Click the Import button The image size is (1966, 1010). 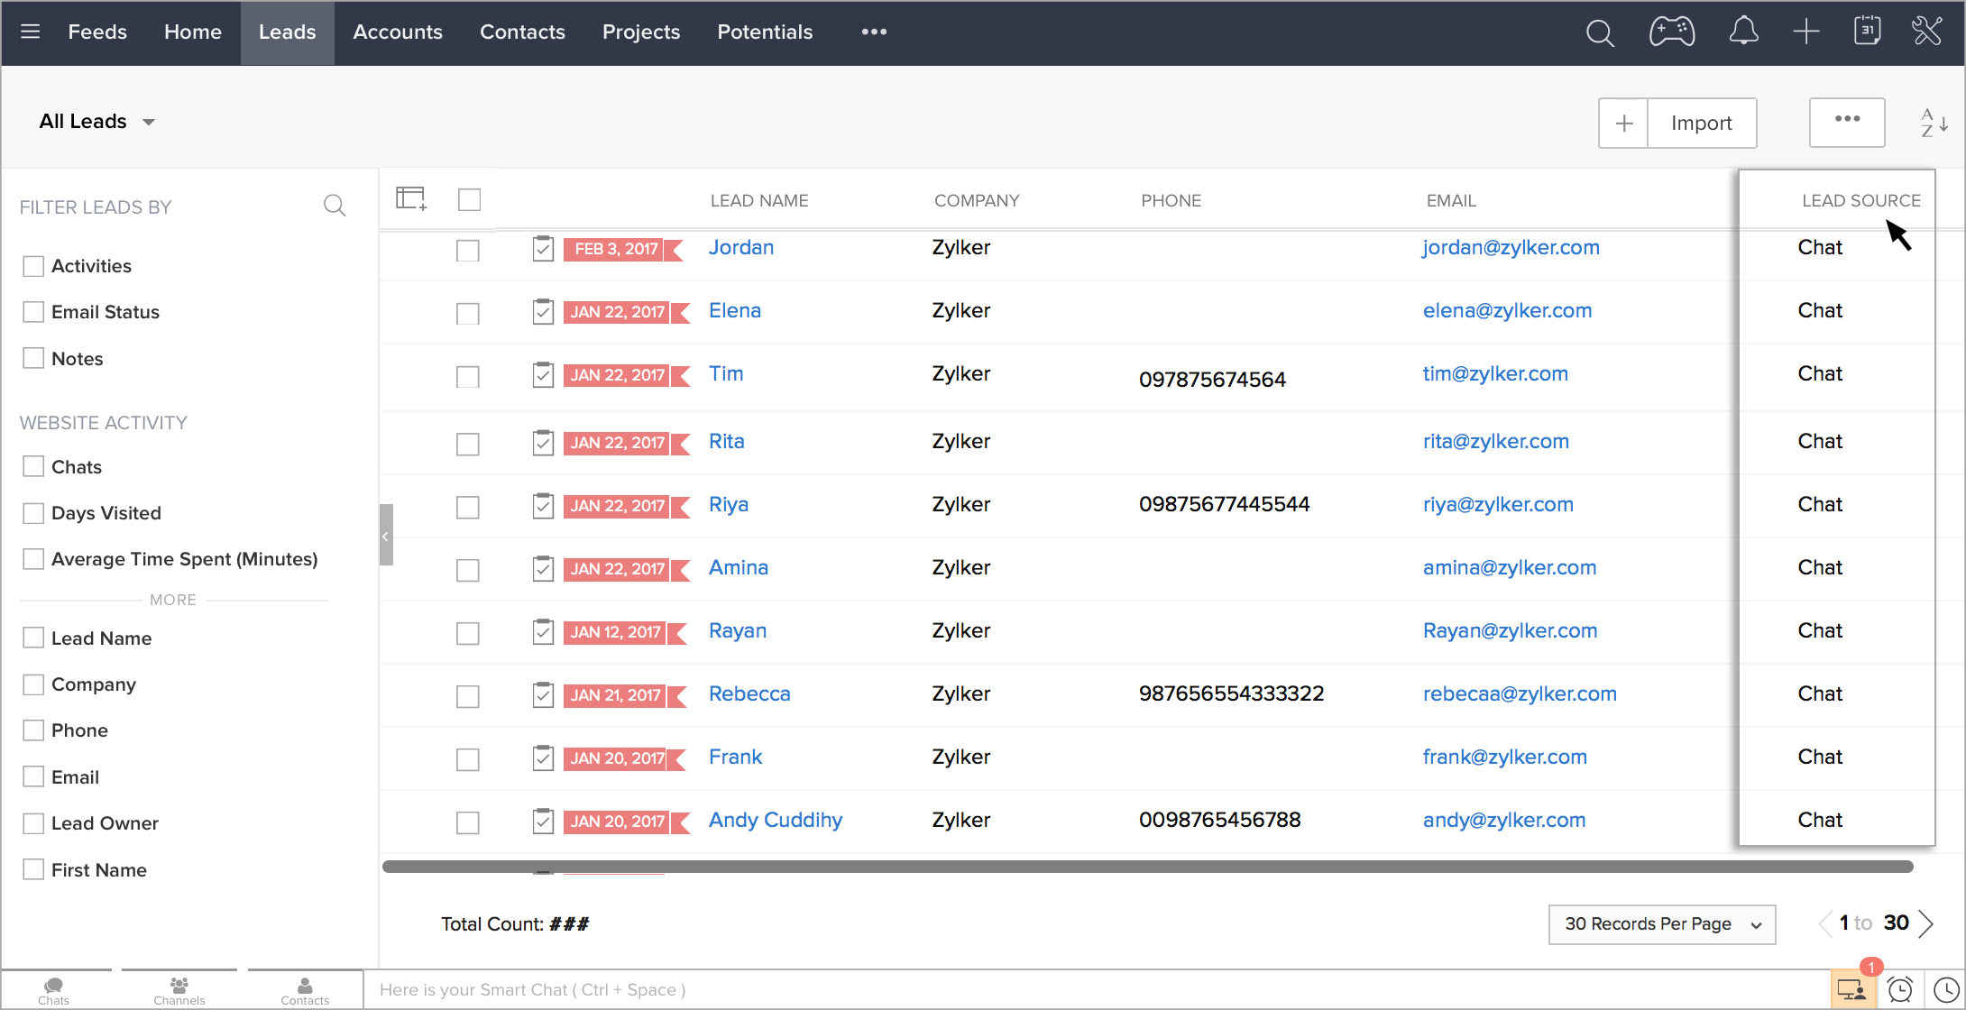[1701, 123]
